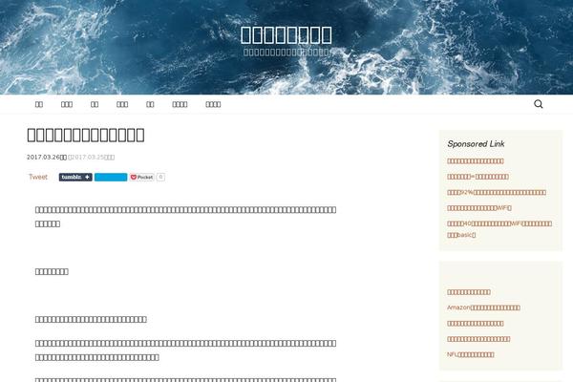Screen dimensions: 573x382
Task: Click the grayed date 2017.03.25
Action: tap(92, 158)
